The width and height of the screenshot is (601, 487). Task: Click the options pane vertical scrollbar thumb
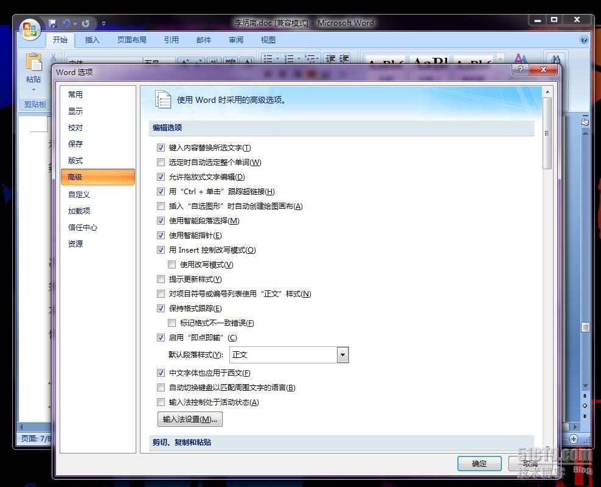point(547,133)
